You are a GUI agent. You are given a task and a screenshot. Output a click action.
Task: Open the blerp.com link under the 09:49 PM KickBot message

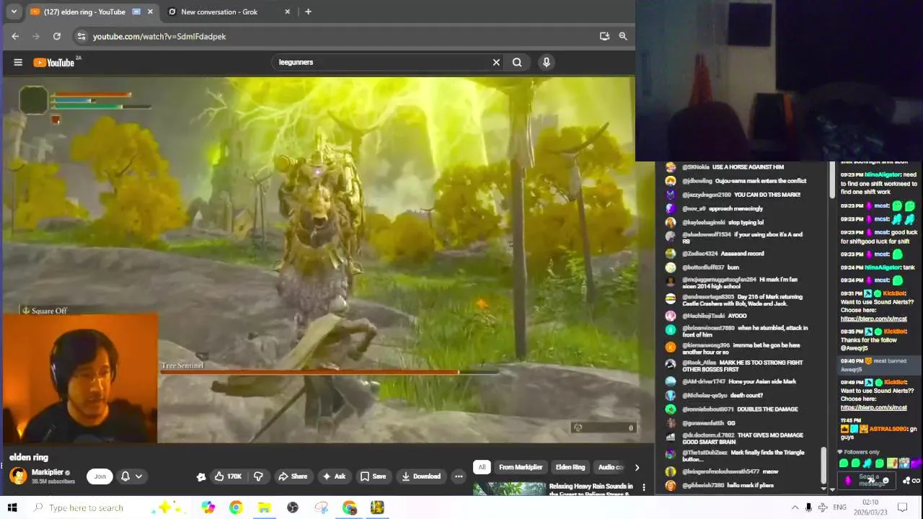873,407
